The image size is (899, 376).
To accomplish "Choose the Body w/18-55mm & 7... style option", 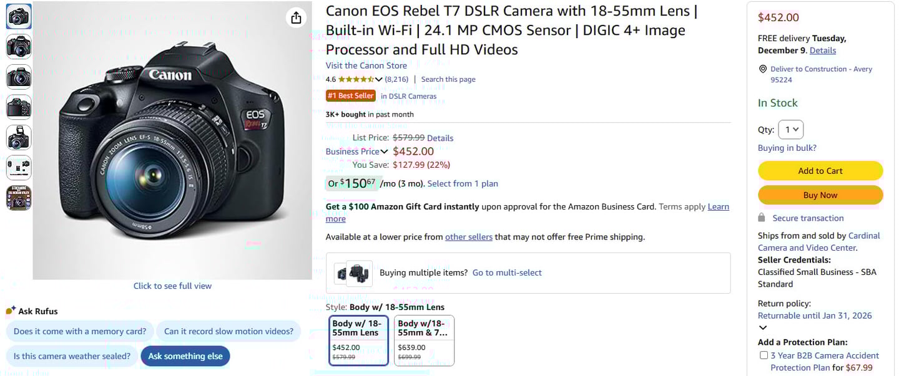I will click(x=424, y=340).
